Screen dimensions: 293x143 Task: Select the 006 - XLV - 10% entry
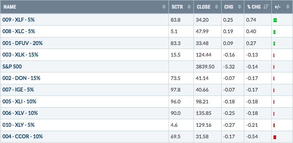coord(20,113)
